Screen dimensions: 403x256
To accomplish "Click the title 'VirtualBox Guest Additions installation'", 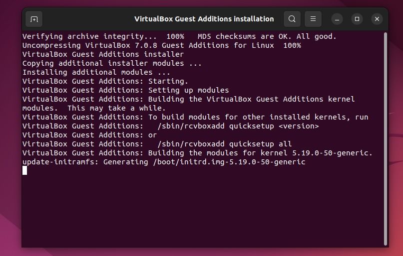I will pos(204,19).
